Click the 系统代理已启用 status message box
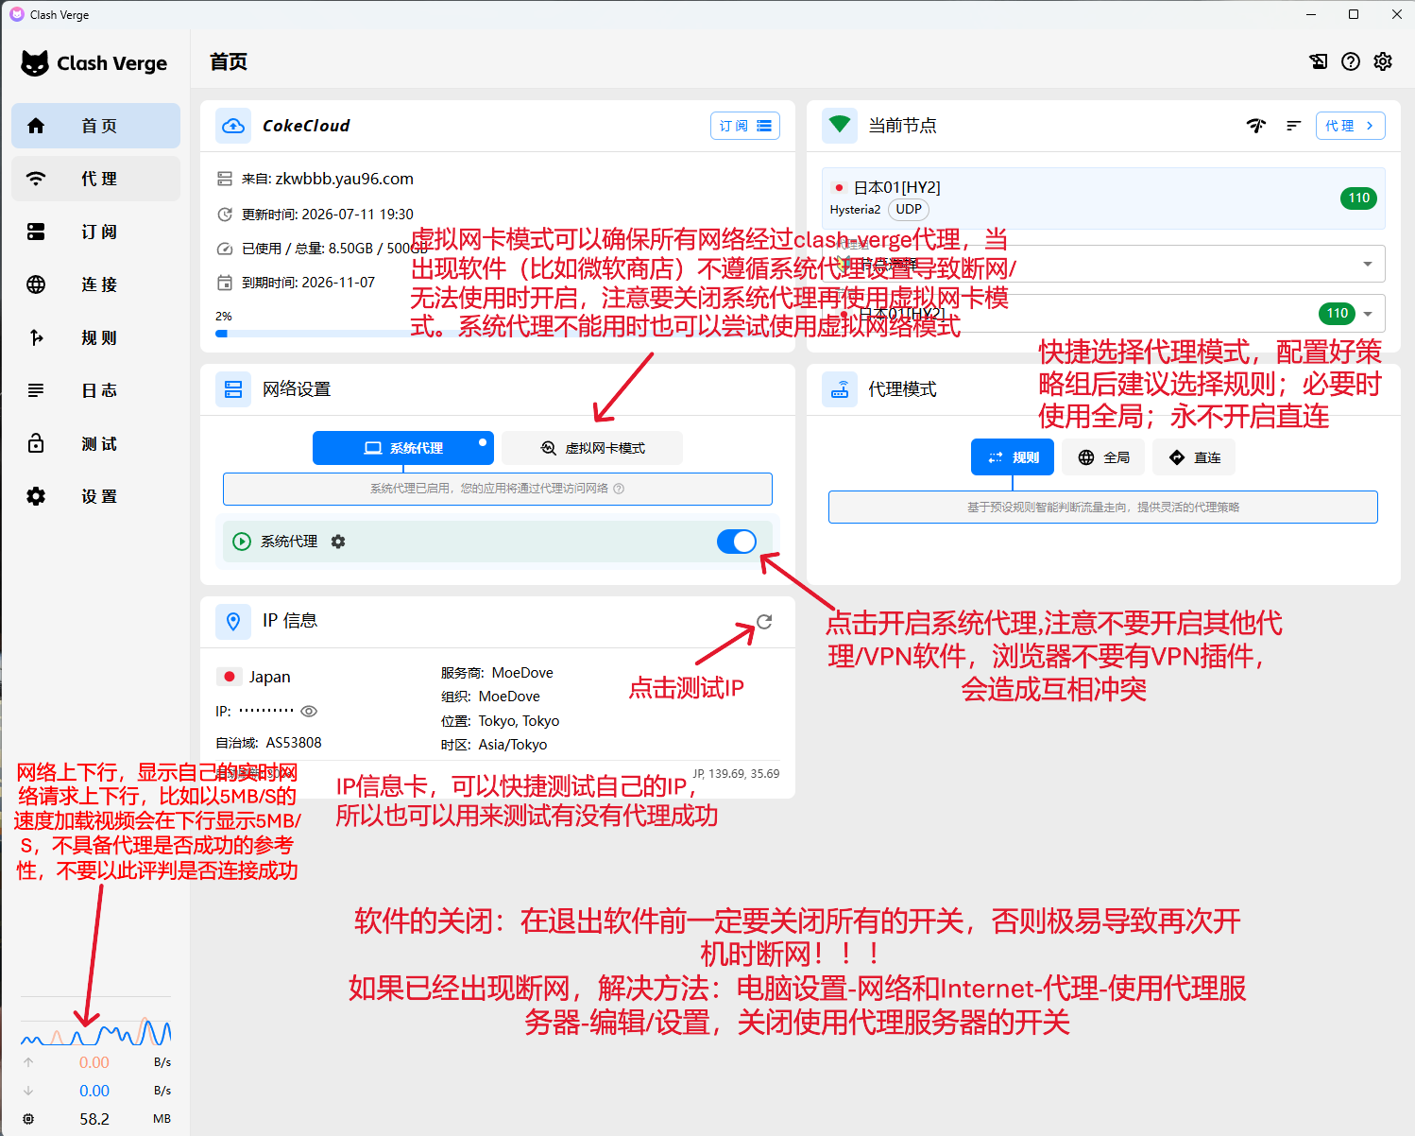This screenshot has height=1136, width=1415. click(498, 489)
